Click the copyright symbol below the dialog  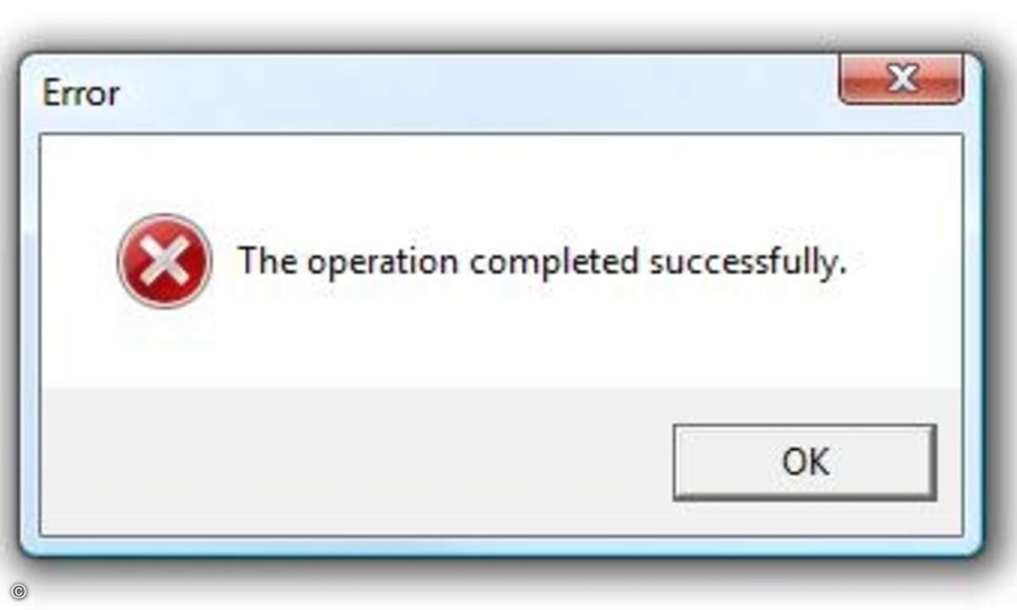click(19, 592)
